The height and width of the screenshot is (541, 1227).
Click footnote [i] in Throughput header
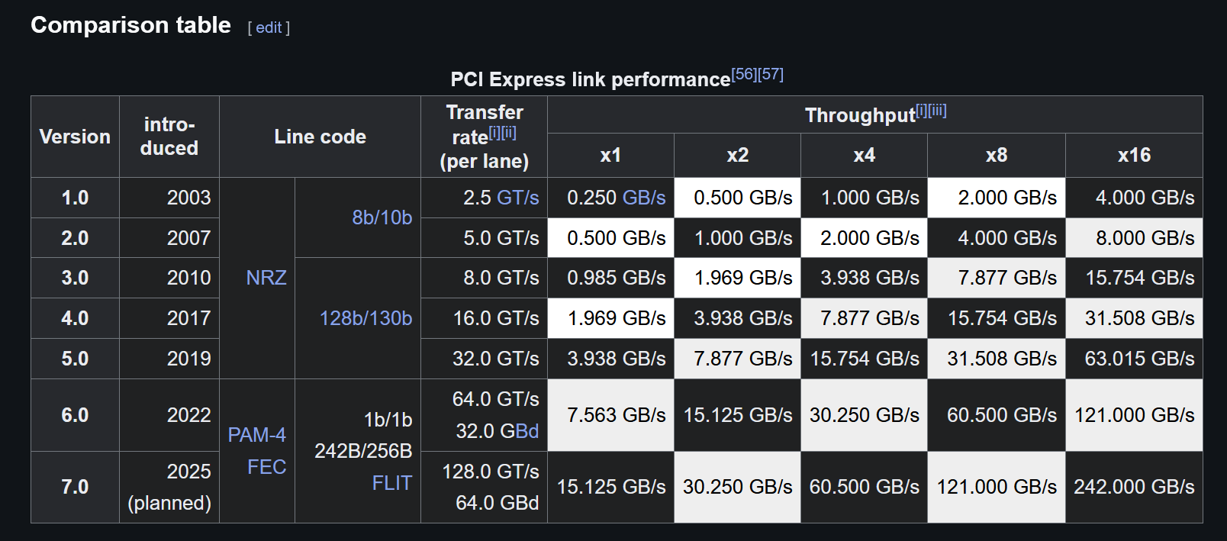click(x=921, y=111)
